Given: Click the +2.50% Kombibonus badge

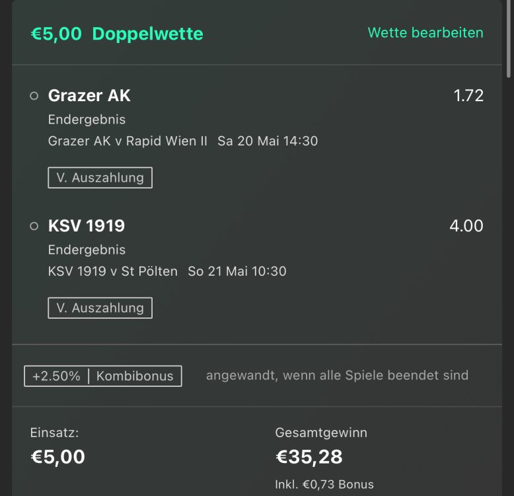Looking at the screenshot, I should pos(103,376).
